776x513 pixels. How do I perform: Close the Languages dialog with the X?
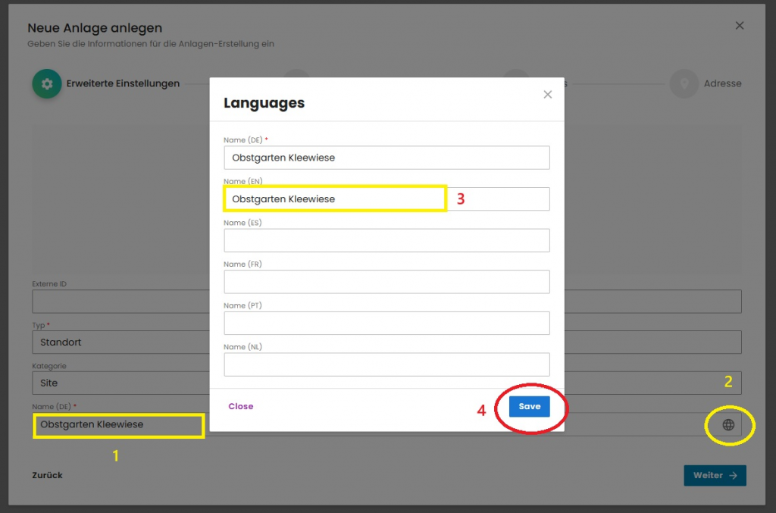coord(548,95)
